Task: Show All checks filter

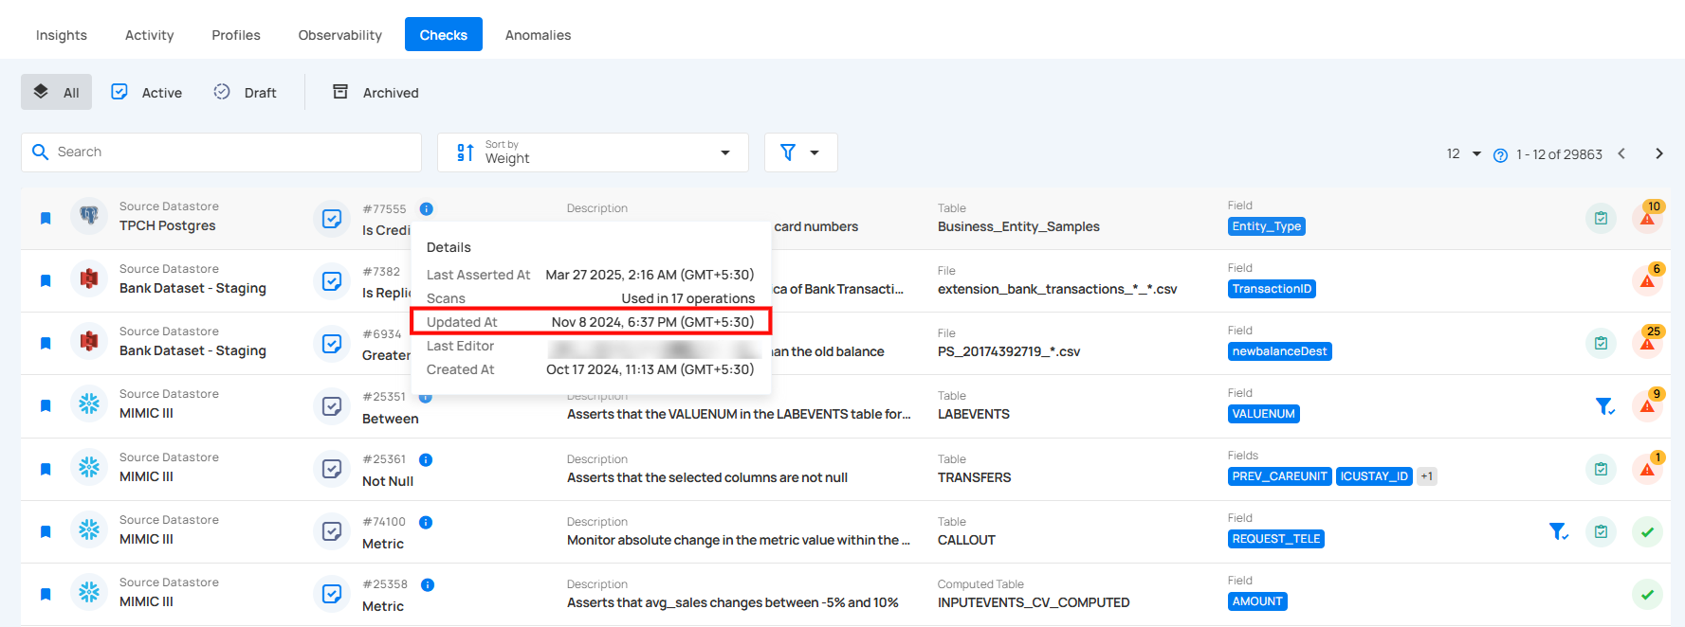Action: click(57, 92)
